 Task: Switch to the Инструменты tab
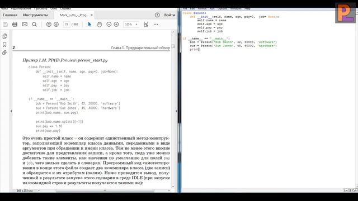[x=35, y=15]
